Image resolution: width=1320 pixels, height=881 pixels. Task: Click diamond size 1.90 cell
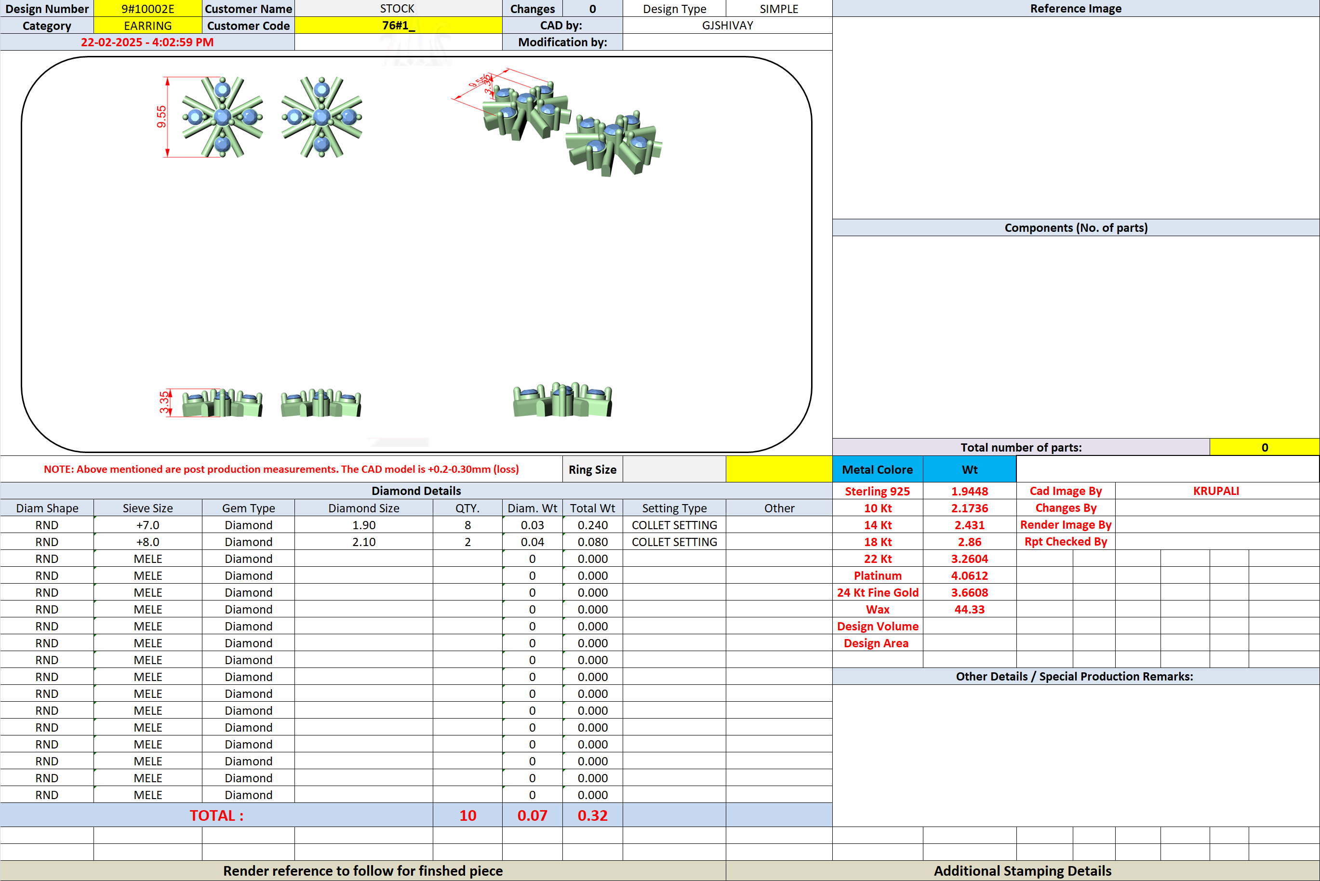pyautogui.click(x=364, y=525)
